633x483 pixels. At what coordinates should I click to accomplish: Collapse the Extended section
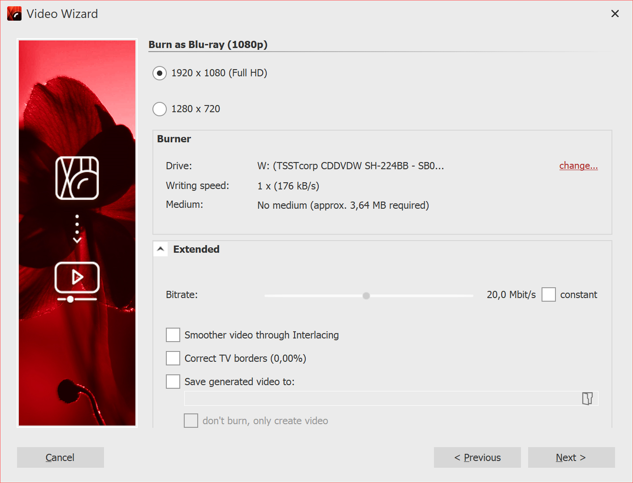[160, 249]
